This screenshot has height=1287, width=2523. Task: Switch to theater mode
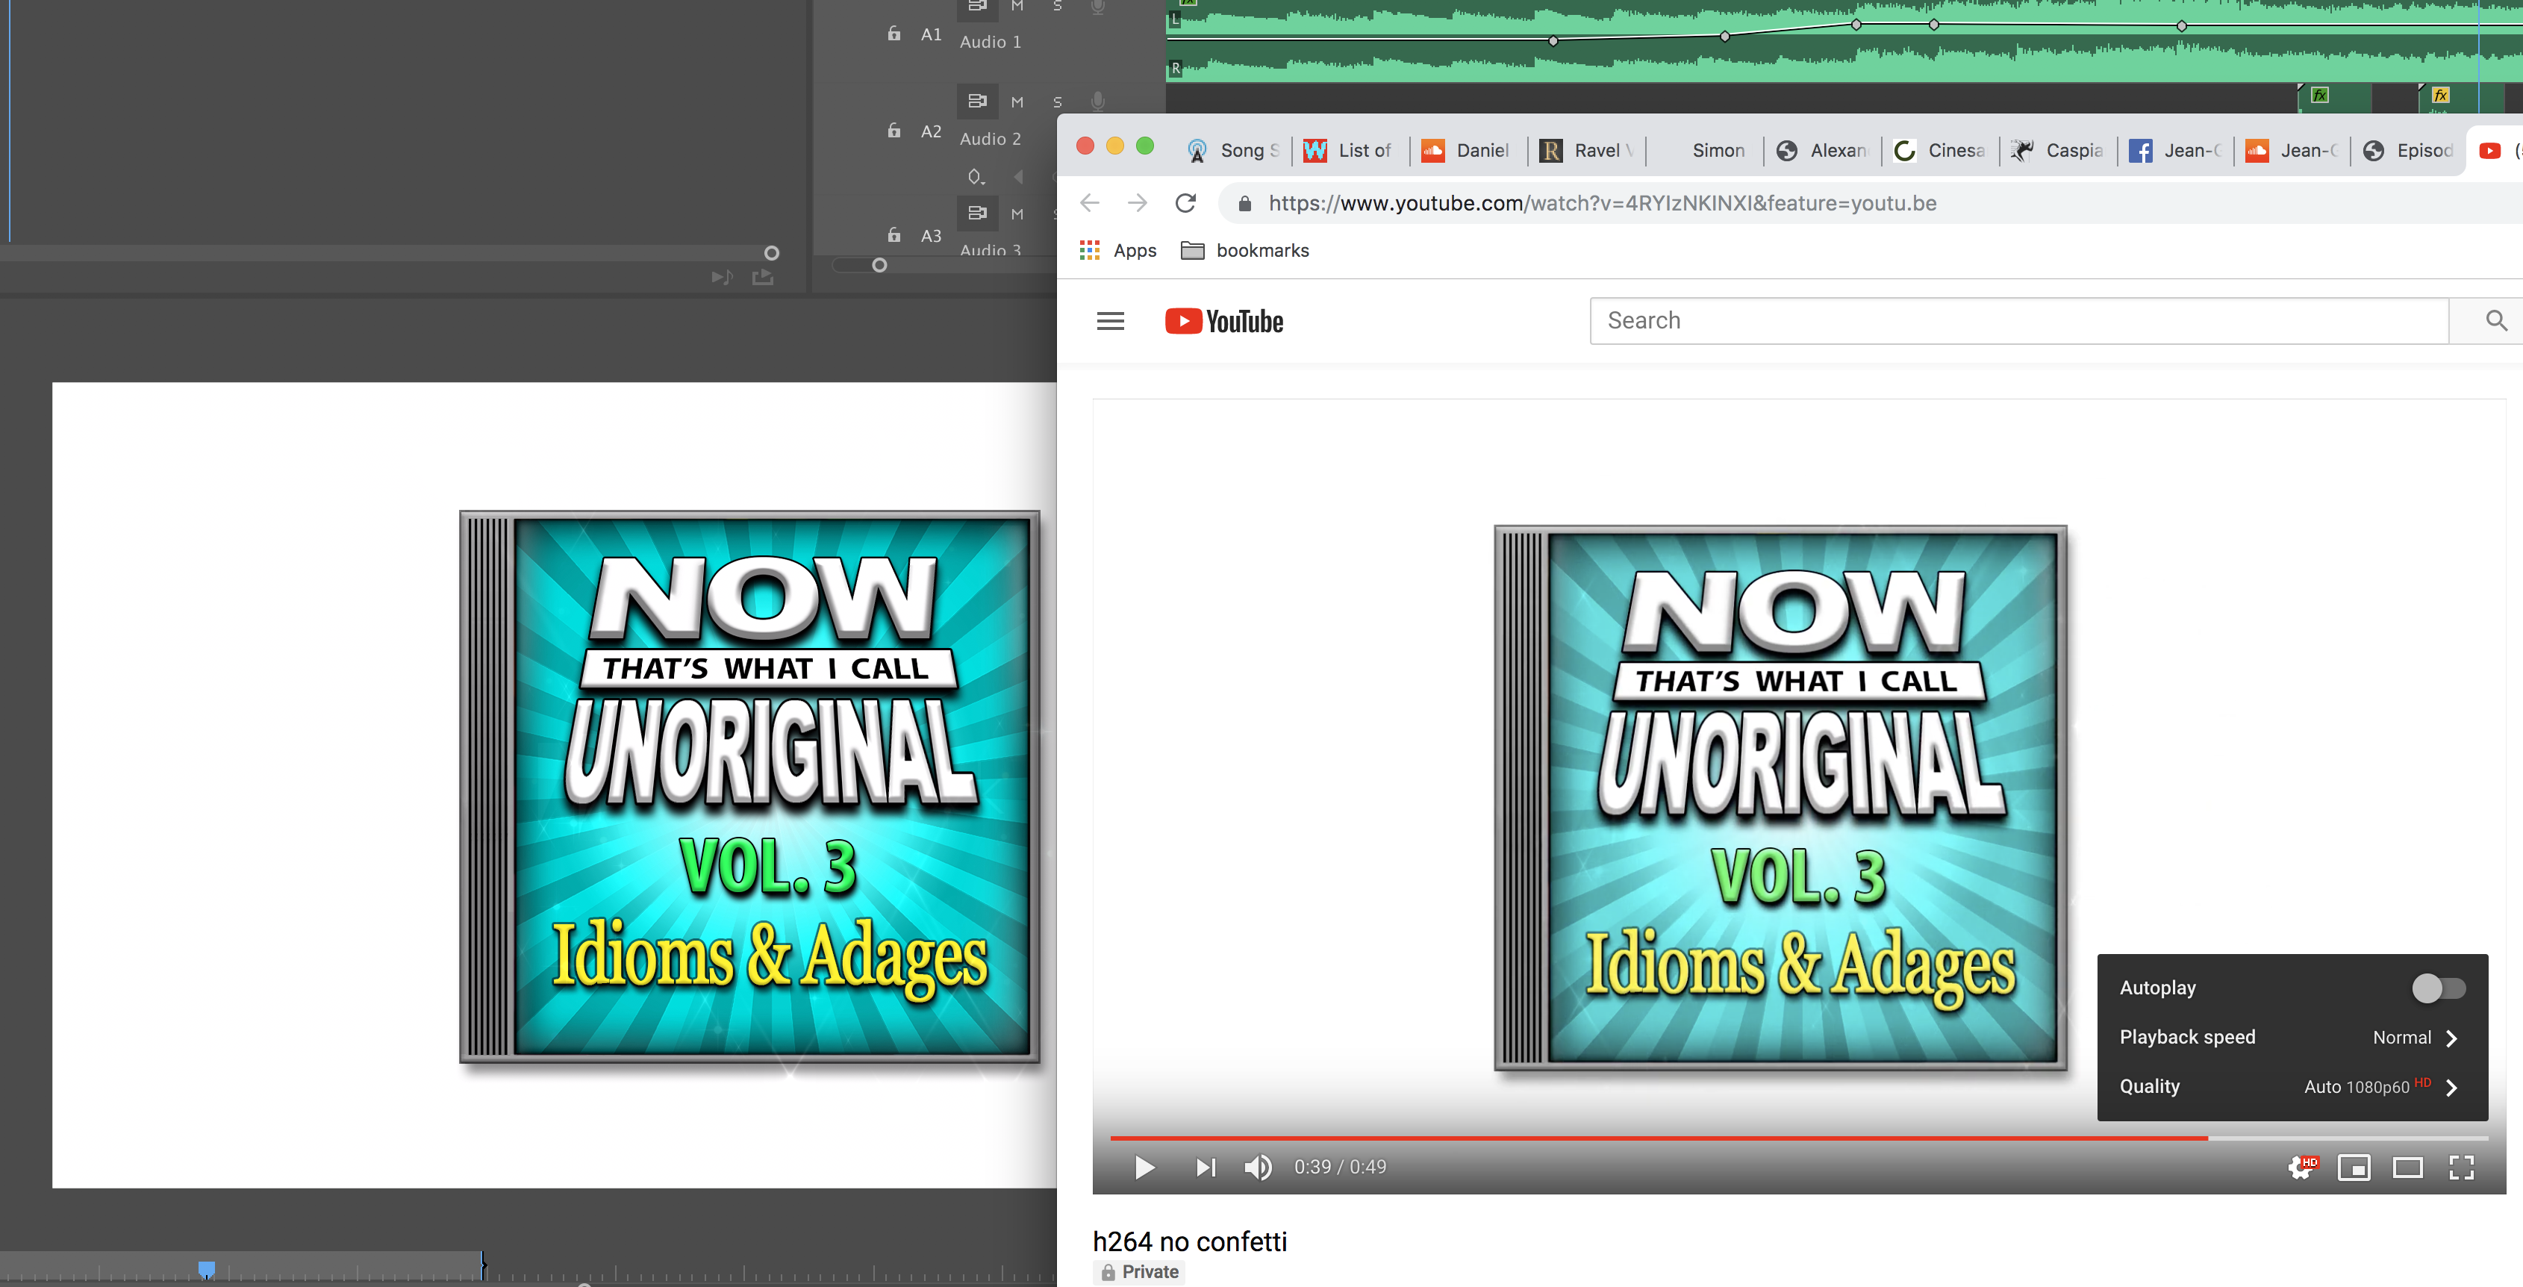(2407, 1168)
